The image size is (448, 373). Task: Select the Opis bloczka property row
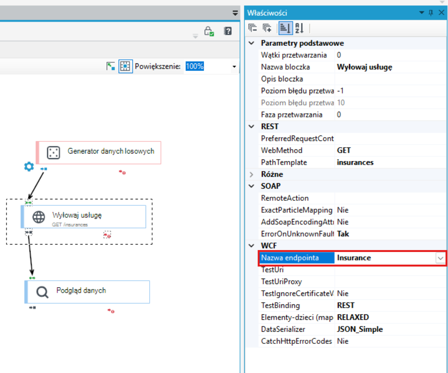click(x=353, y=79)
